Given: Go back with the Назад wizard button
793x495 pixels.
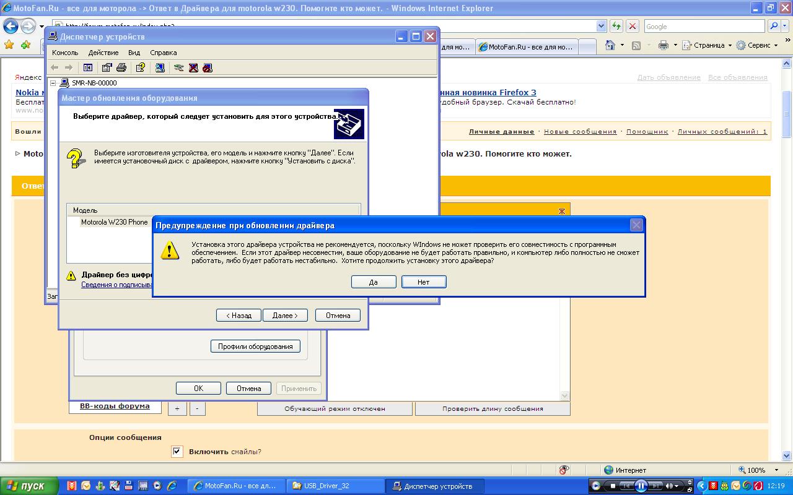Looking at the screenshot, I should [239, 316].
